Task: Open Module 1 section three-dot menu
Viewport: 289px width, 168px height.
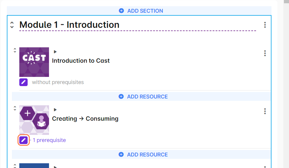Action: click(265, 25)
